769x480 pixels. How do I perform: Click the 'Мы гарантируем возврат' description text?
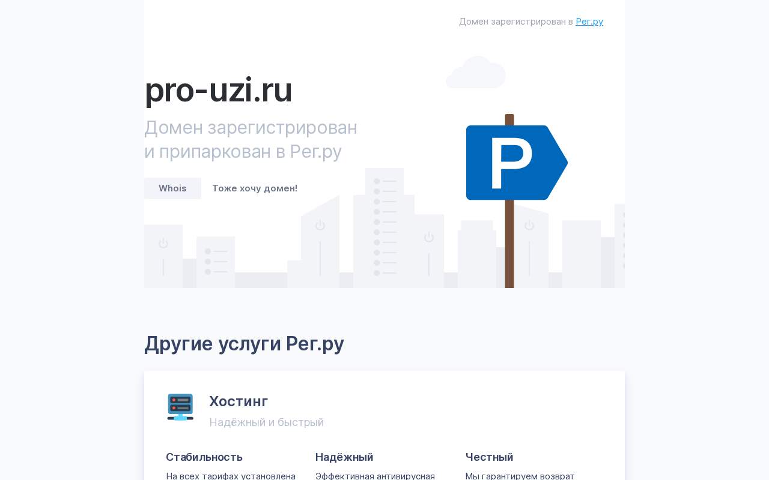pyautogui.click(x=520, y=476)
